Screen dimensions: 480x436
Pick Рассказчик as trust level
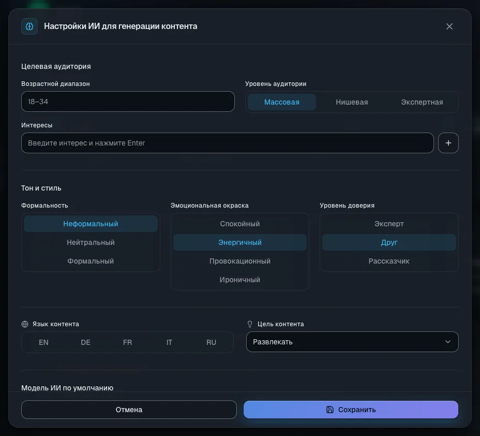pos(389,261)
